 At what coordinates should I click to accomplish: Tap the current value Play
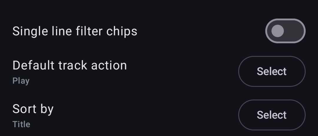(21, 81)
